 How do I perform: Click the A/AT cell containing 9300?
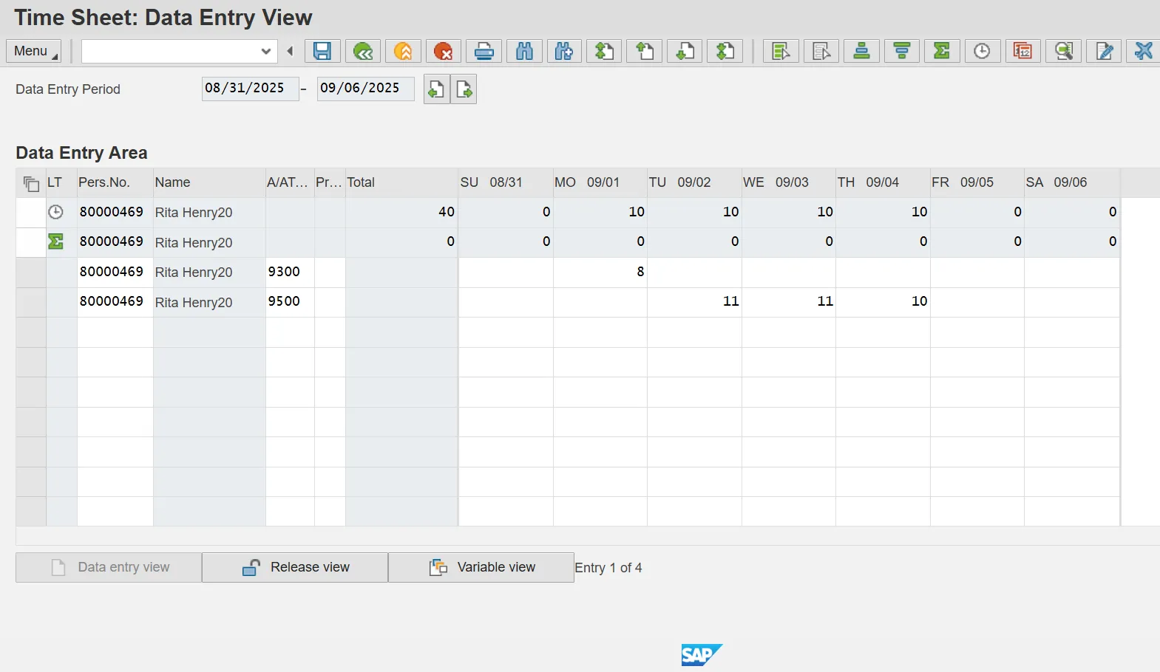[x=290, y=272]
